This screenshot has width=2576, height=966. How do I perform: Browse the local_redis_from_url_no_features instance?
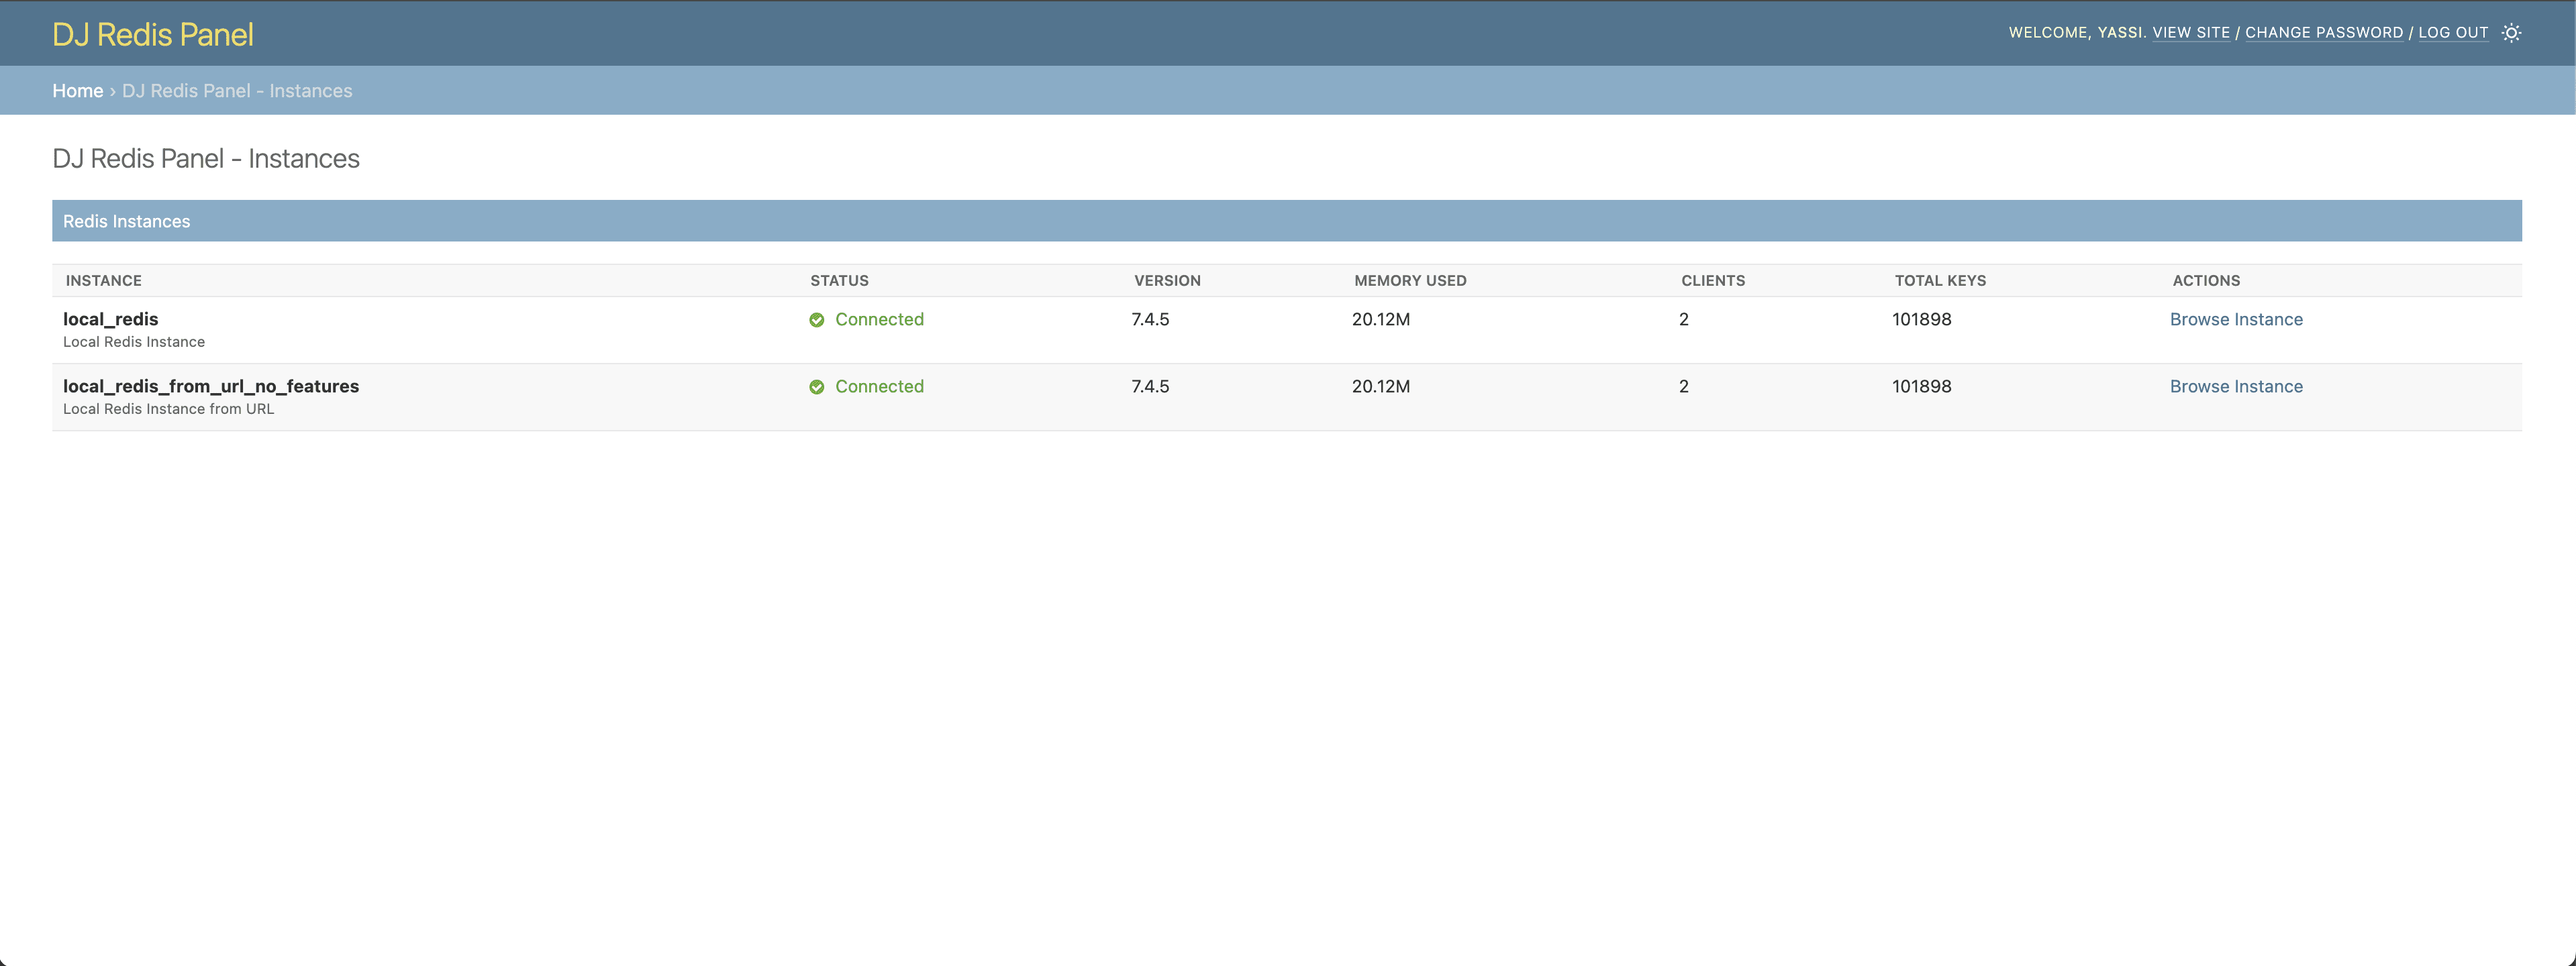click(2236, 386)
